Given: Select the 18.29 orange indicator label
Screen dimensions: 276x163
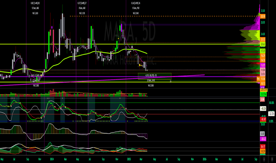Looking at the screenshot, I should [263, 151].
